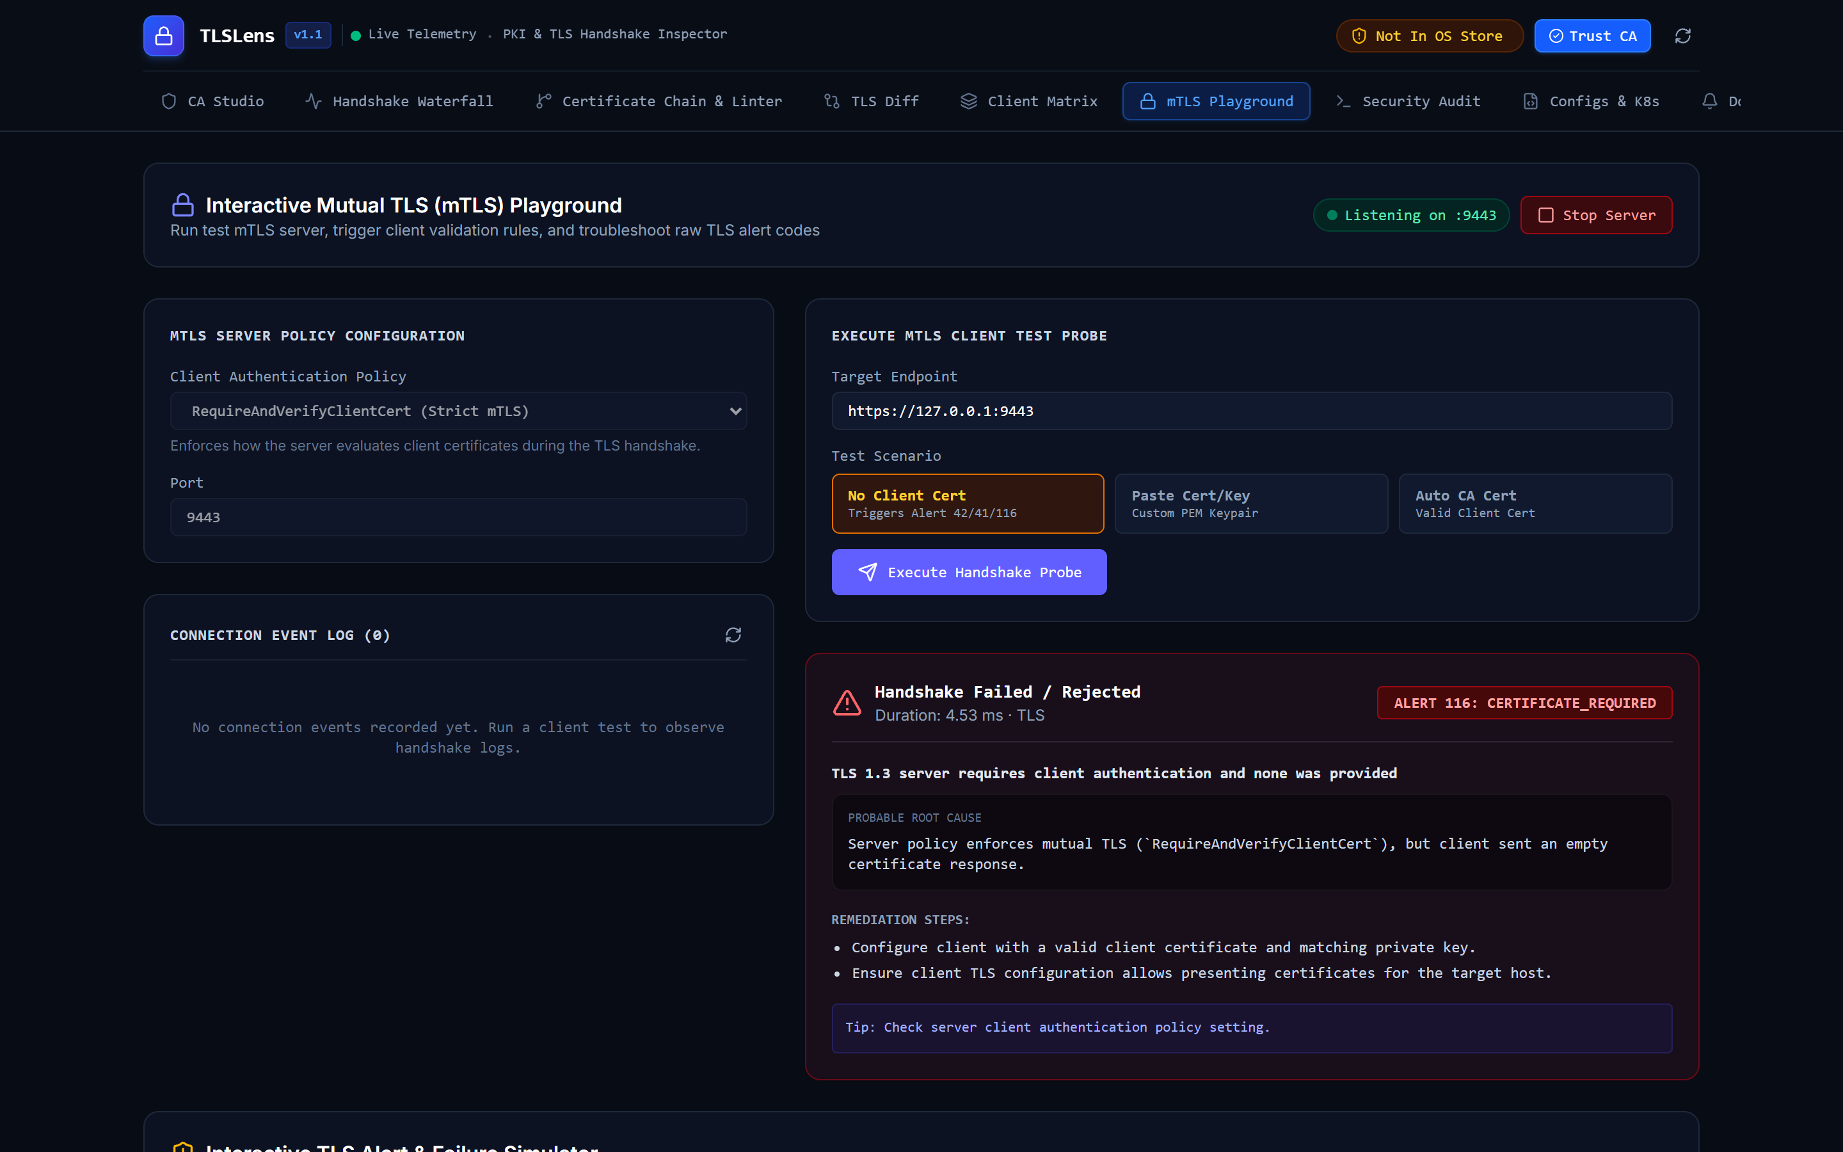The height and width of the screenshot is (1152, 1843).
Task: Execute Handshake Probe
Action: coord(969,572)
